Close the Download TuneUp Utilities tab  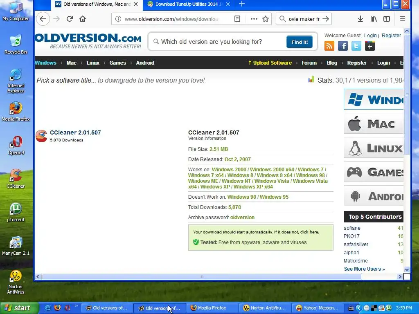(x=228, y=4)
